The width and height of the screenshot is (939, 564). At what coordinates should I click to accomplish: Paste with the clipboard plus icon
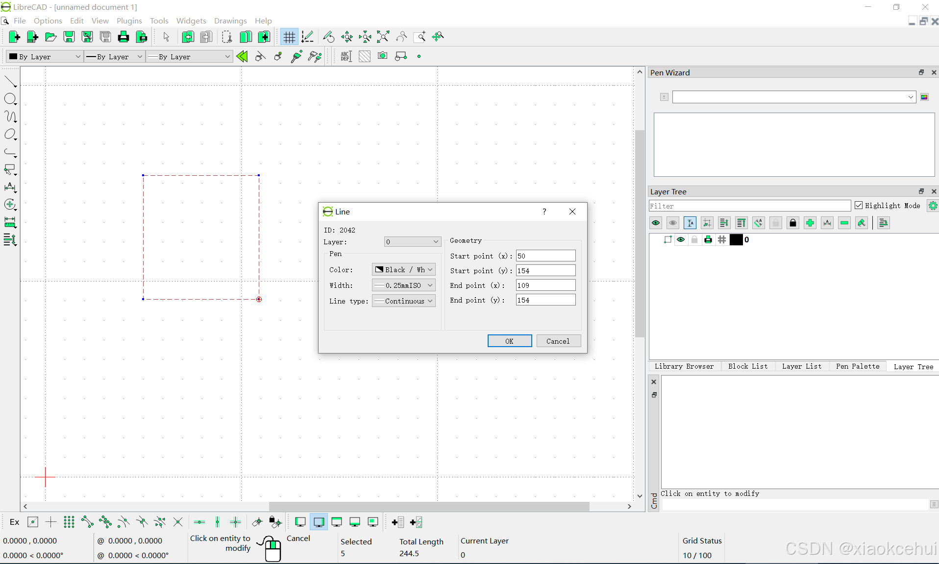click(x=264, y=37)
